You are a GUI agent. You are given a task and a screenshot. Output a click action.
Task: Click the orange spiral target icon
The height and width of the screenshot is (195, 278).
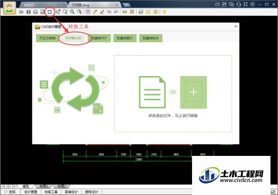tap(155, 12)
